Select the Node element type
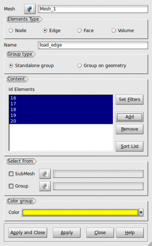 (x=17, y=31)
